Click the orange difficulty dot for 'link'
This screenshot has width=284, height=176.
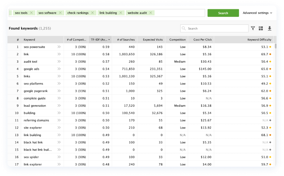(x=270, y=54)
